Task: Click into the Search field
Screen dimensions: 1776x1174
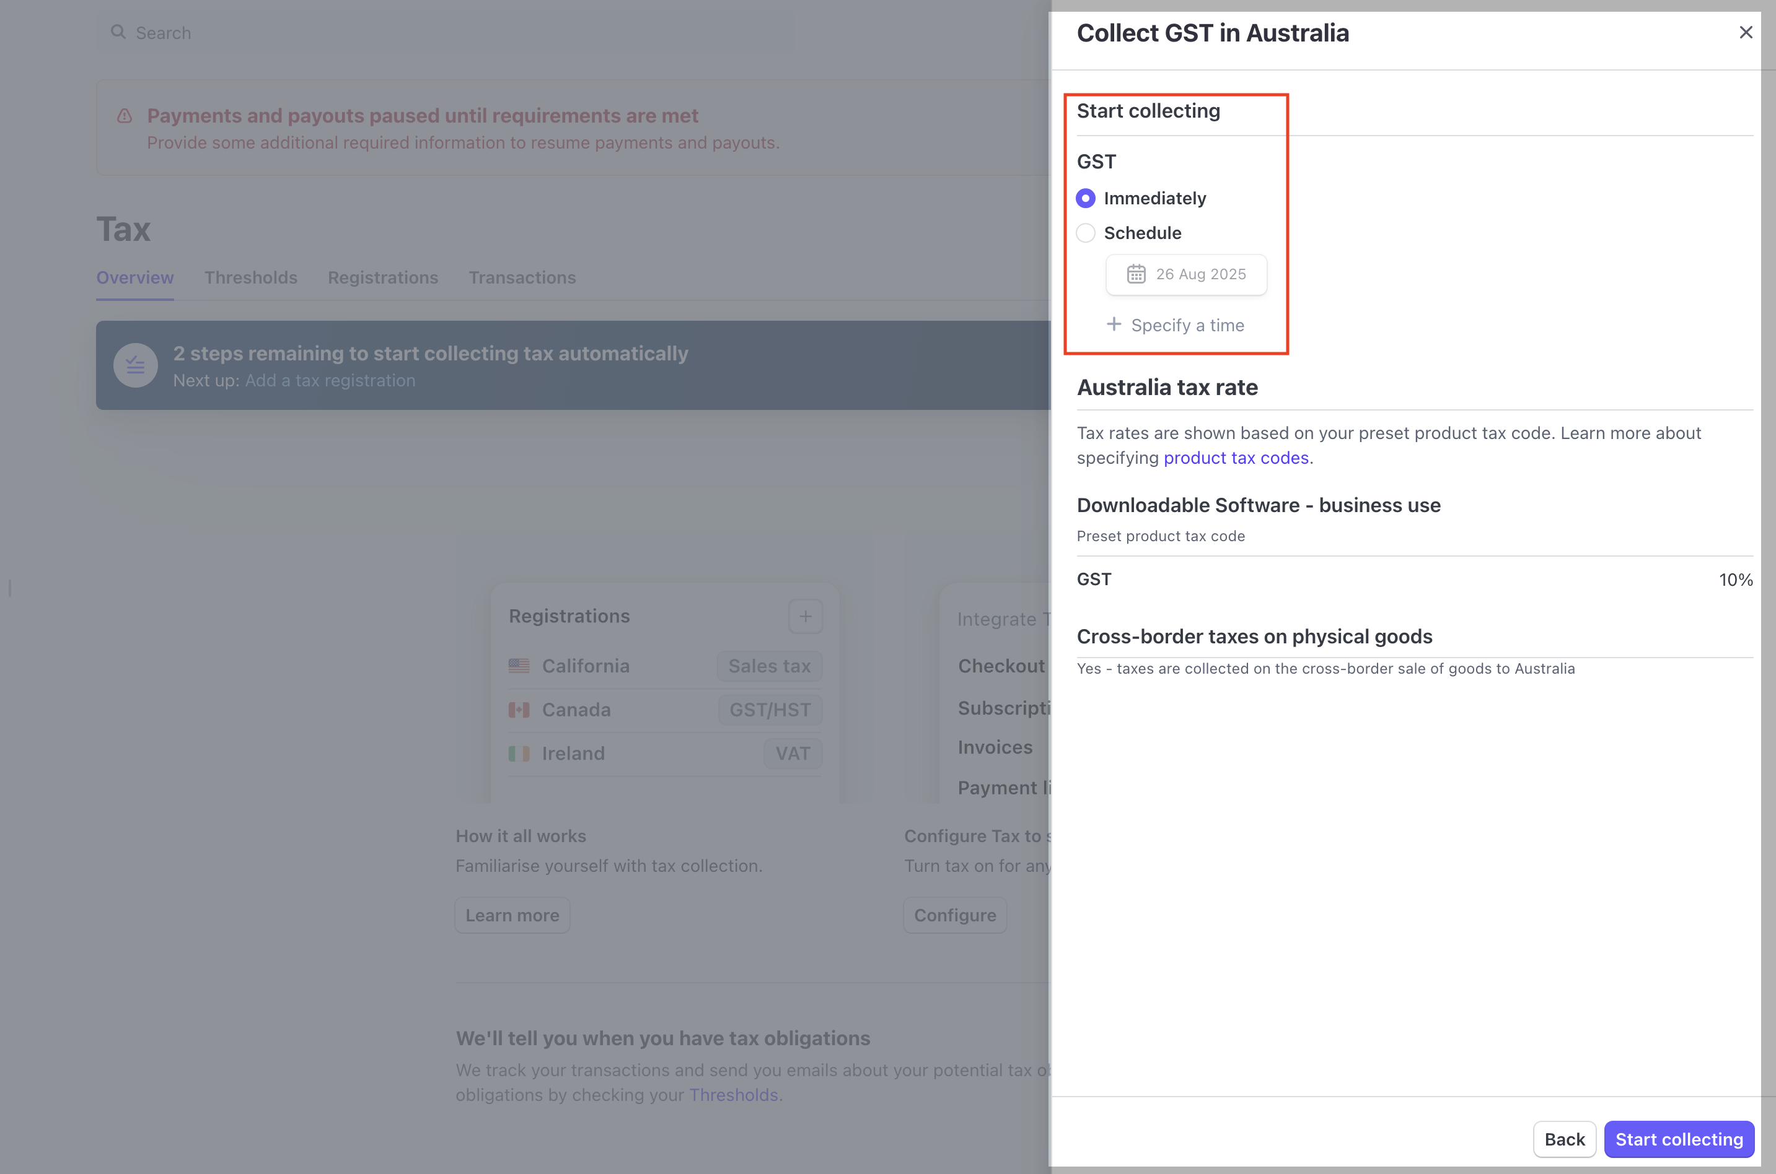Action: click(x=450, y=33)
